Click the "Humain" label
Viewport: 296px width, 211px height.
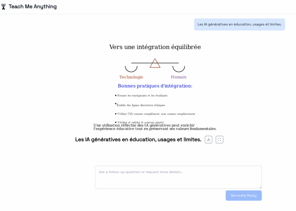point(179,77)
